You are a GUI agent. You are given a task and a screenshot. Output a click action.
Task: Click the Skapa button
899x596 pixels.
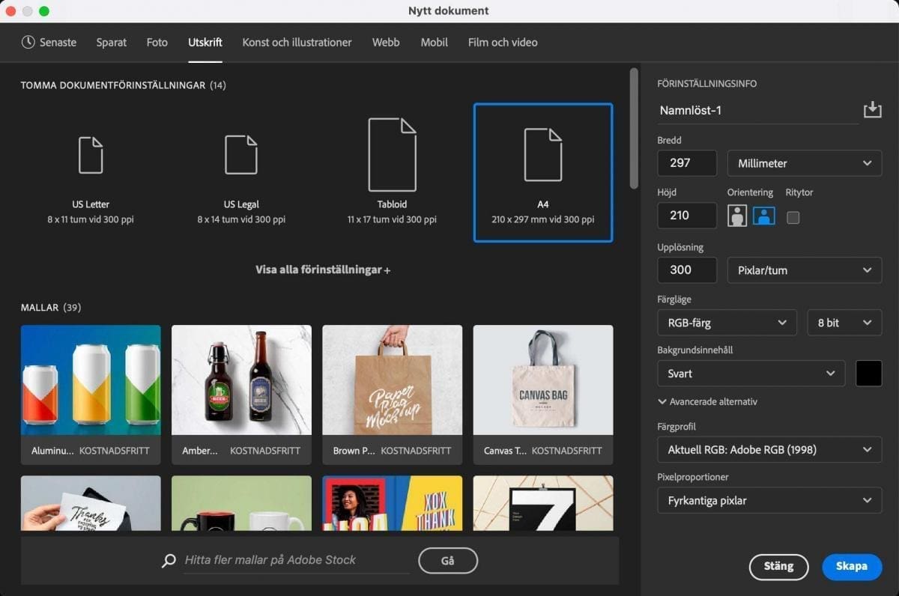coord(852,567)
